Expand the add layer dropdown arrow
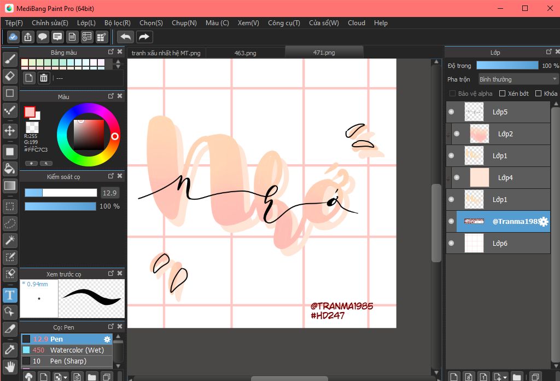This screenshot has width=560, height=381. click(505, 377)
